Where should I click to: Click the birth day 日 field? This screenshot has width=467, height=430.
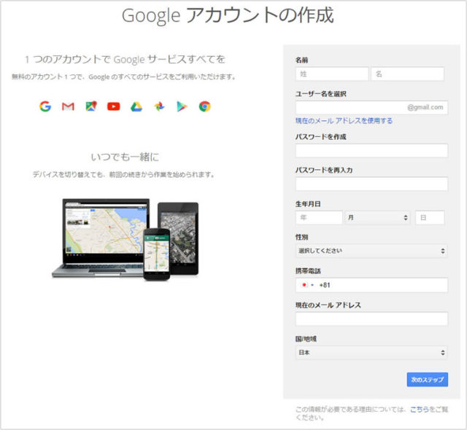(430, 218)
